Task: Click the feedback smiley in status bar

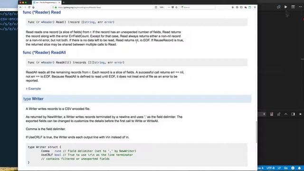Action: [x=293, y=168]
